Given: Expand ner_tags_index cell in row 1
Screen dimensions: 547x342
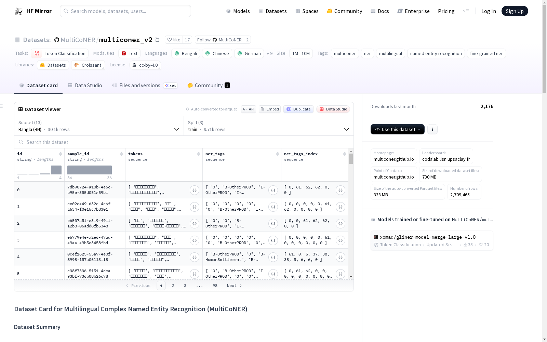Looking at the screenshot, I should tap(341, 207).
